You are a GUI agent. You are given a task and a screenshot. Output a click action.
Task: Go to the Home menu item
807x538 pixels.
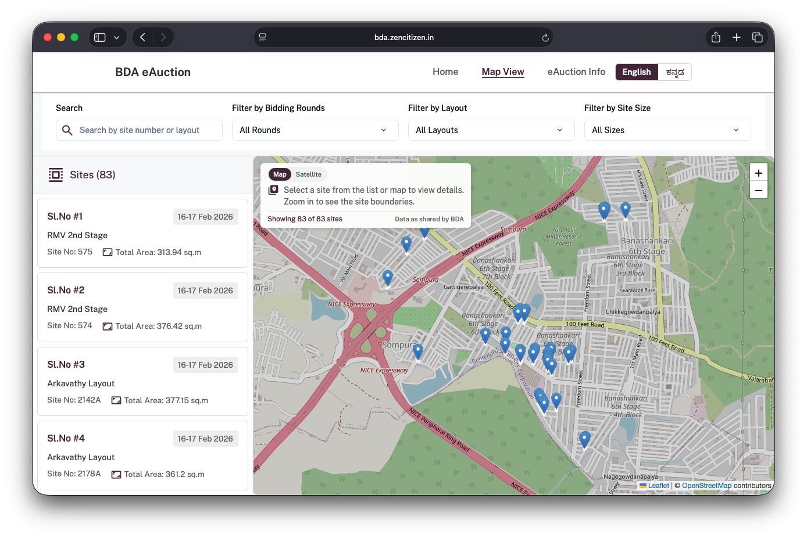445,71
